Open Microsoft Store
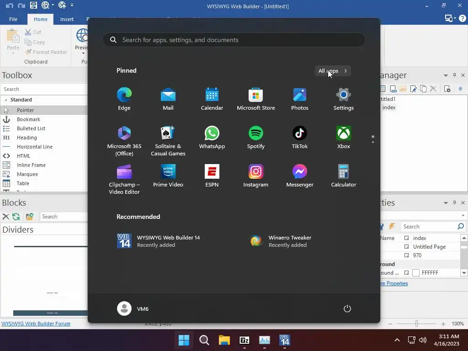This screenshot has width=468, height=351. [256, 99]
